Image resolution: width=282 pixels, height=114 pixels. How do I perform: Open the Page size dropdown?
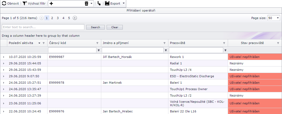coord(278,18)
